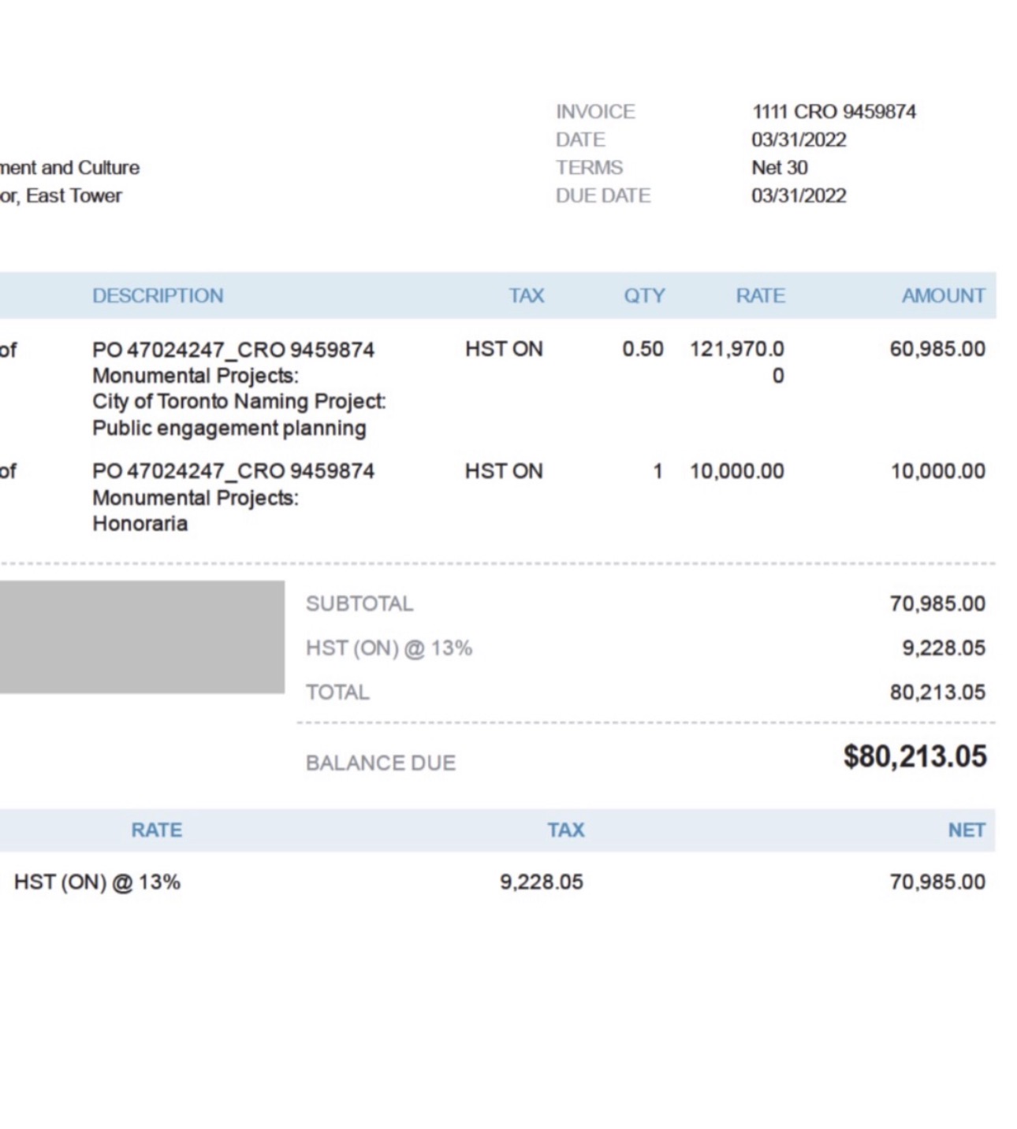Click the invoice number 1111 CRO 9459874
This screenshot has height=1129, width=1017.
(834, 111)
